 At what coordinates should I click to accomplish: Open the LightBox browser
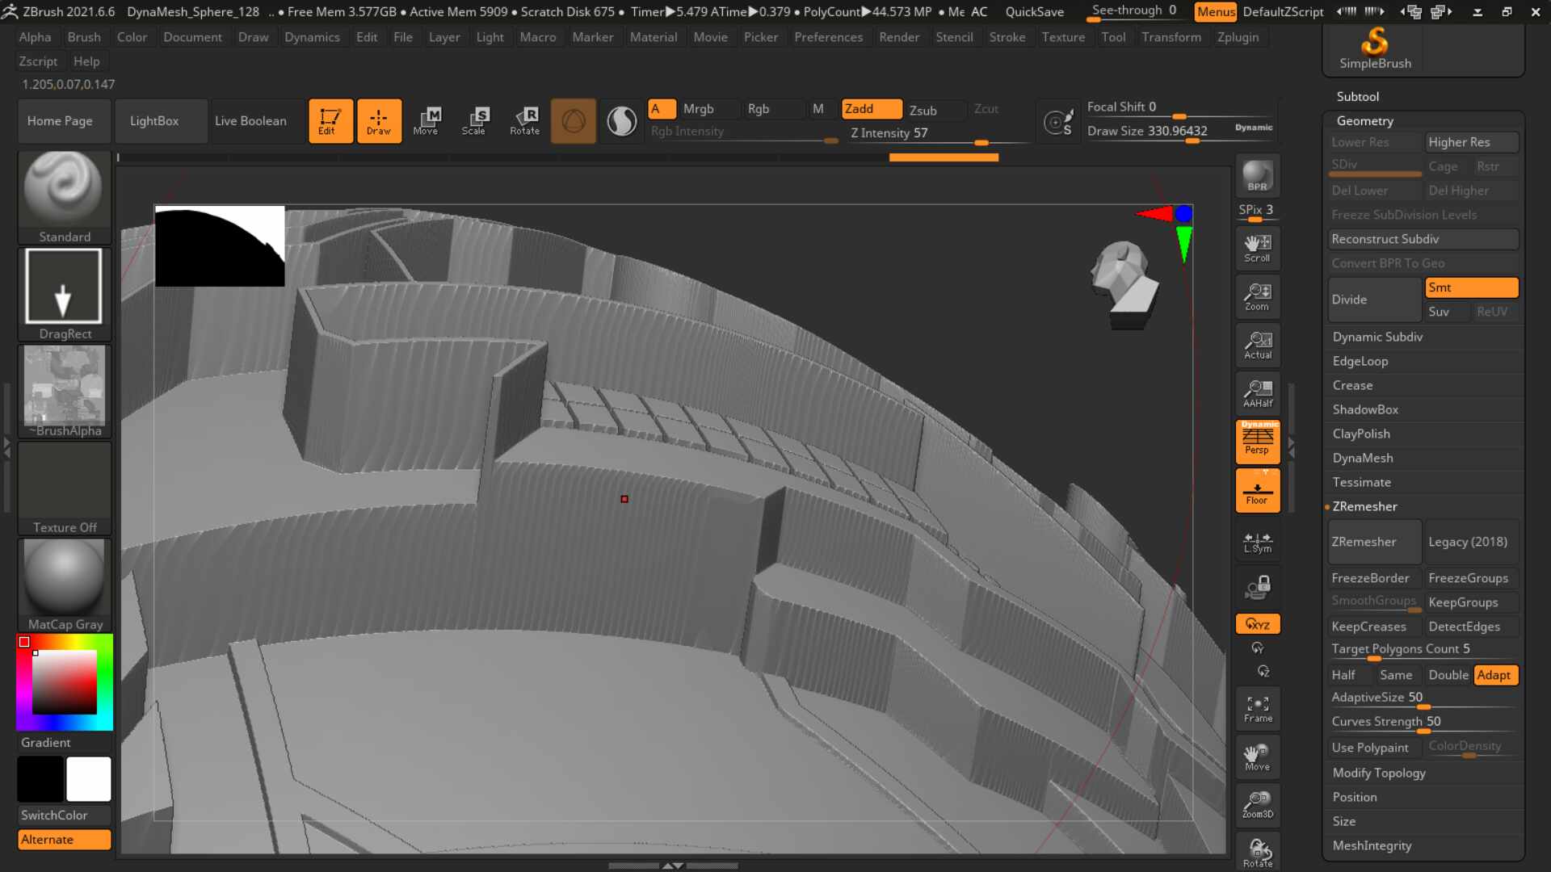154,121
